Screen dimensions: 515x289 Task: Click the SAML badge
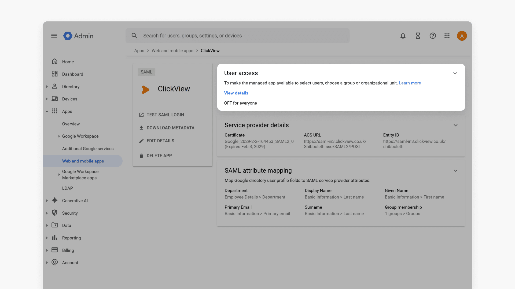click(x=146, y=72)
